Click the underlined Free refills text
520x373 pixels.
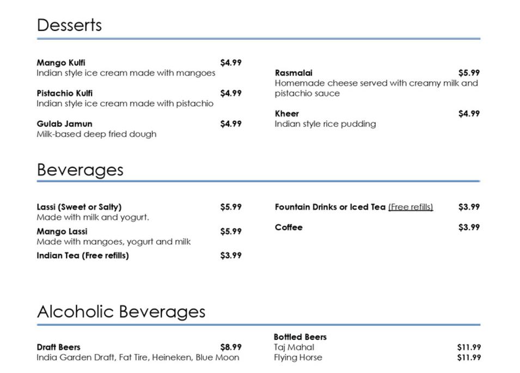click(x=411, y=207)
